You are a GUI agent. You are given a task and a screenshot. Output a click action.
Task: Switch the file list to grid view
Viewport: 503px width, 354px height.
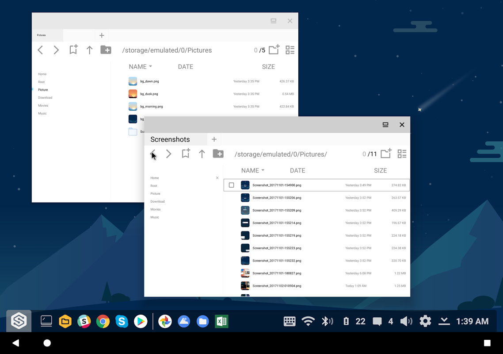click(x=402, y=154)
